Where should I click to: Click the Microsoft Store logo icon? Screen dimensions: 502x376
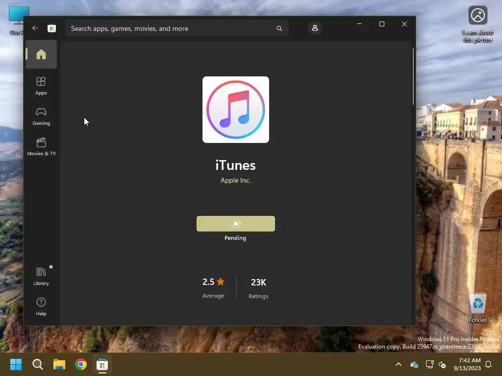pyautogui.click(x=51, y=28)
